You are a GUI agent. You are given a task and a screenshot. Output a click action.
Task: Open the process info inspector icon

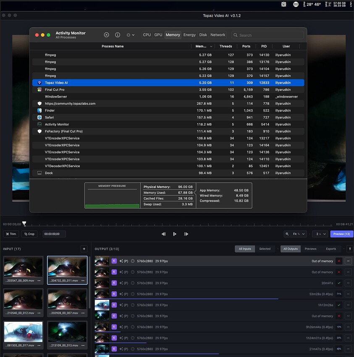coord(118,35)
